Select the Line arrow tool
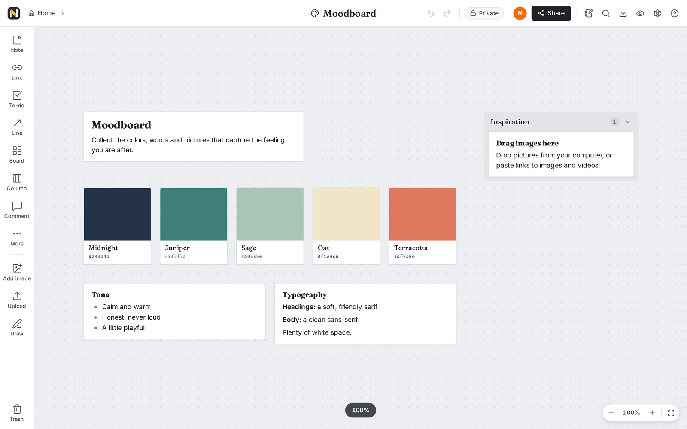Screen dimensions: 687x429 [17, 127]
